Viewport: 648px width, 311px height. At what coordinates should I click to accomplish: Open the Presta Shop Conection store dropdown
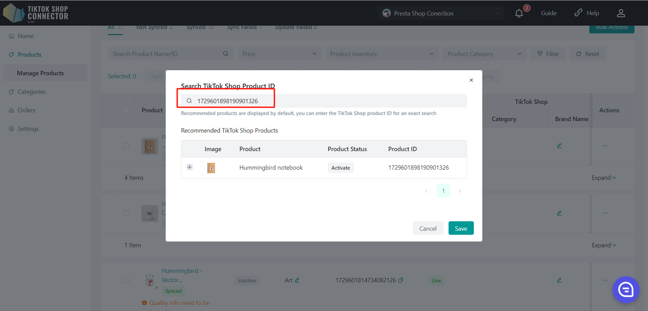tap(441, 13)
